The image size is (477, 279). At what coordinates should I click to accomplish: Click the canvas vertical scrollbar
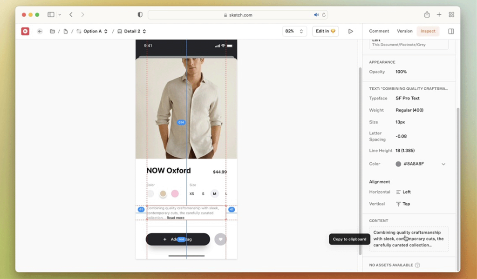pos(360,161)
